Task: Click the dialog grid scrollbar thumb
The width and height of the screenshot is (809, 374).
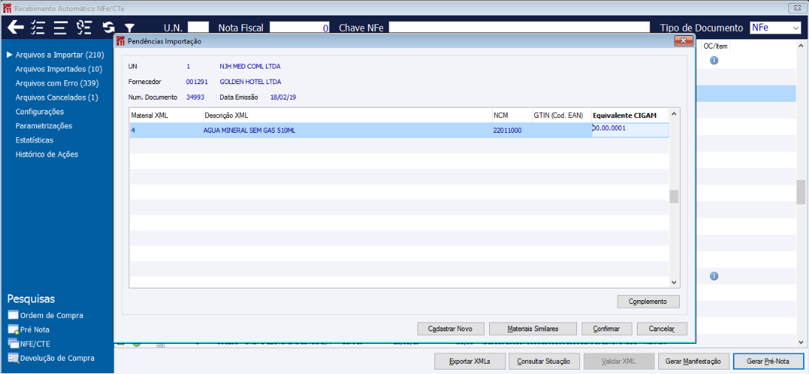Action: point(674,197)
